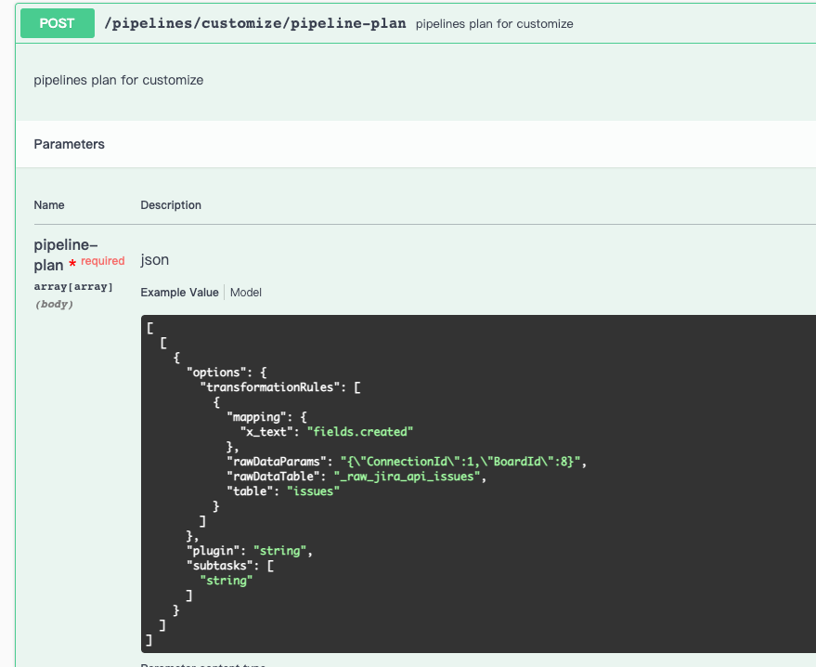
Task: Click the "issues" table value
Action: [313, 491]
